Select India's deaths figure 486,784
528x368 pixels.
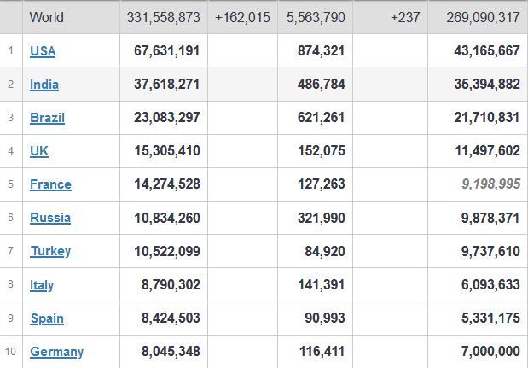322,85
